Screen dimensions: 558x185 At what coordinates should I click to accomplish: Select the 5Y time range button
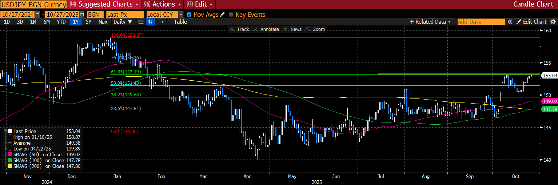(x=88, y=22)
